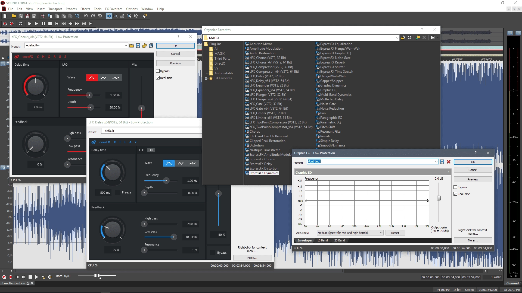Open the Chorus preset dropdown
The image size is (522, 293).
(x=126, y=46)
